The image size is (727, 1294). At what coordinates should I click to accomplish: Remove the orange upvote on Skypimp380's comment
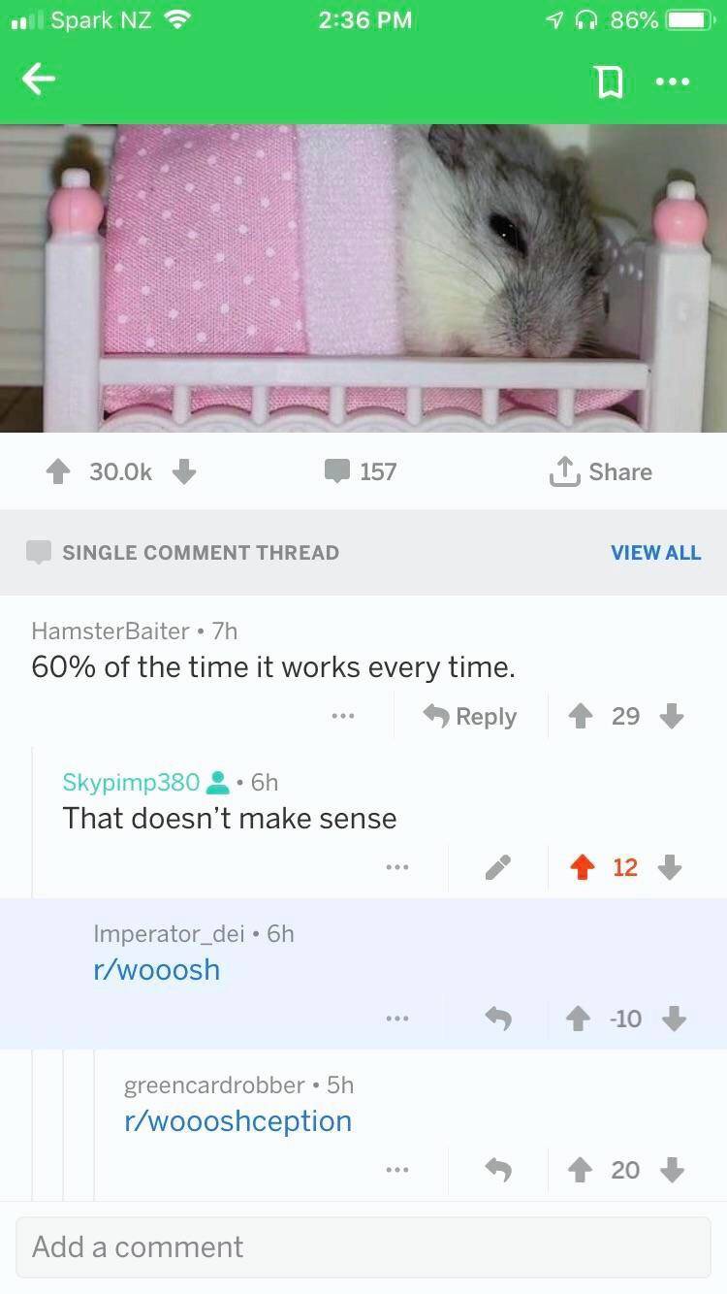(580, 867)
